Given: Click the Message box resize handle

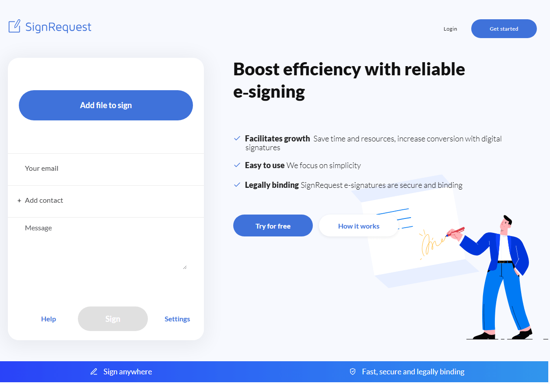Looking at the screenshot, I should 185,267.
